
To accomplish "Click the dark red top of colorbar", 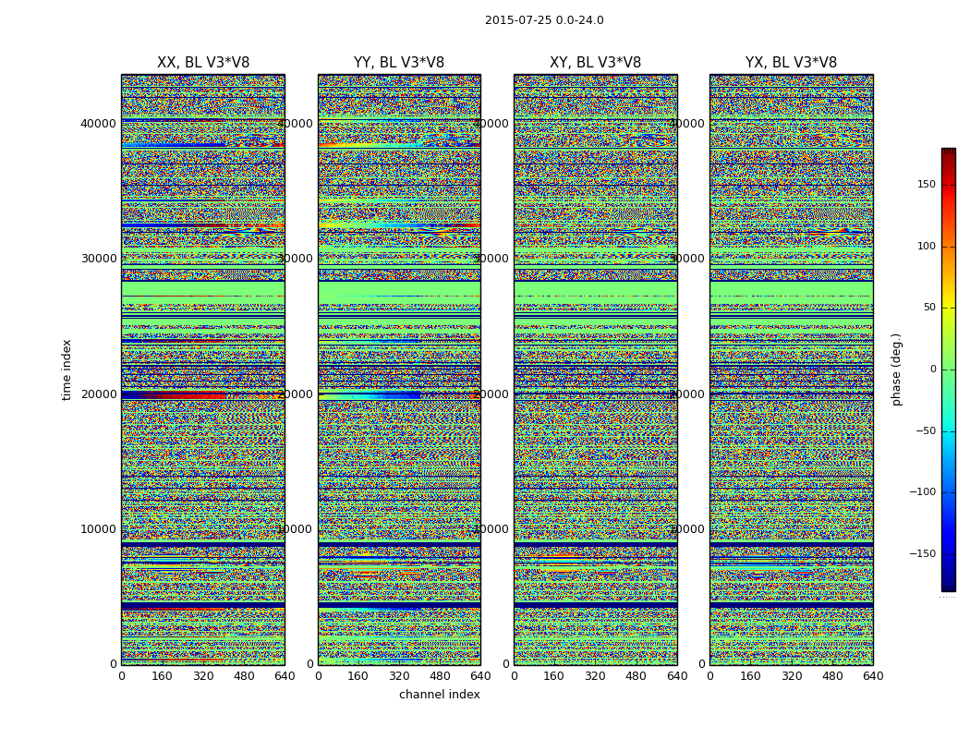I will 949,153.
